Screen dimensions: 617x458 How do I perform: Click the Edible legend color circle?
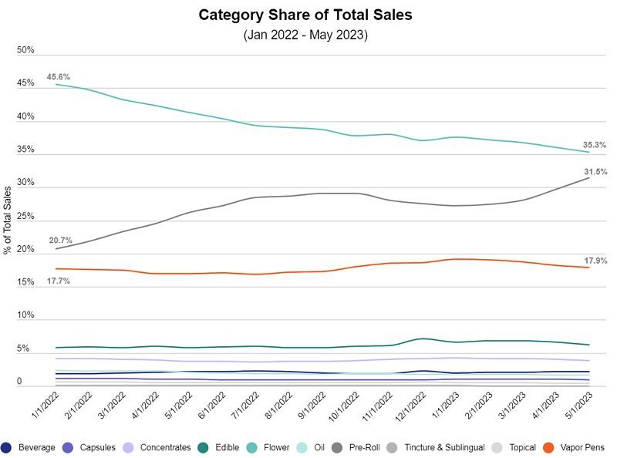pos(201,447)
